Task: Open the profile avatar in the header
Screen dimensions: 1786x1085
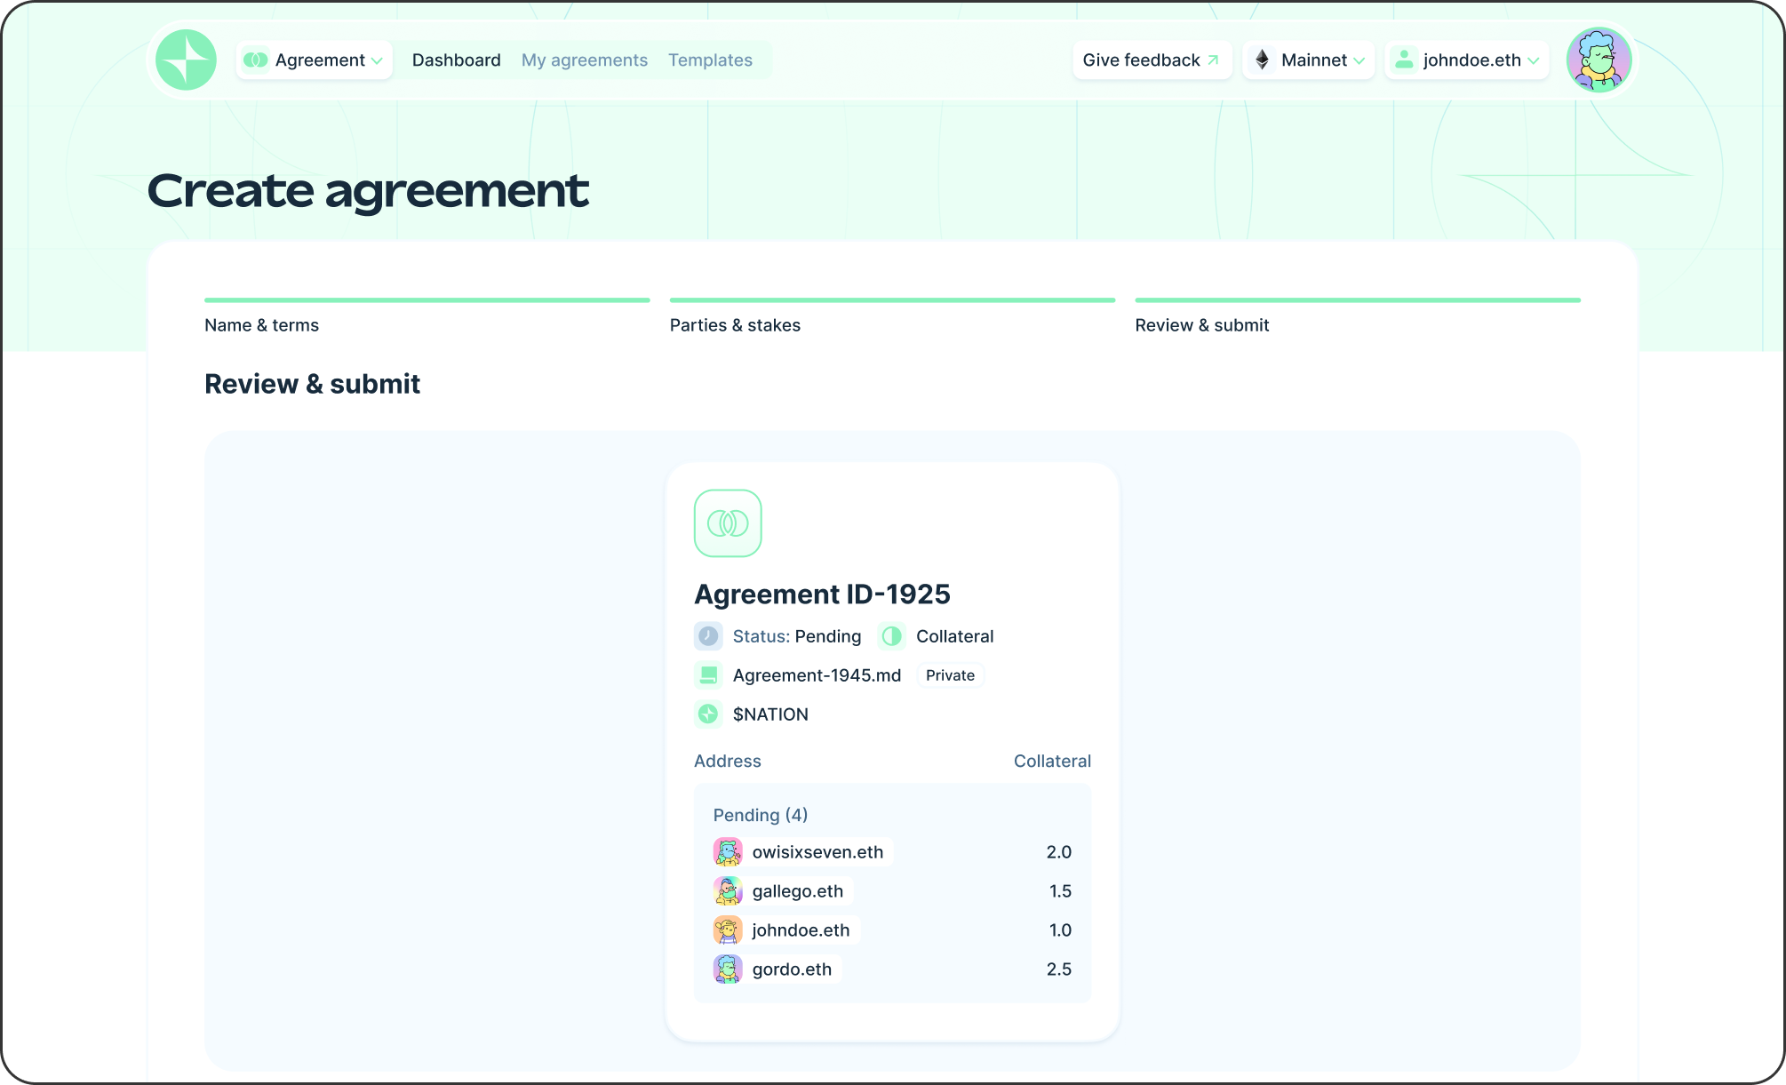Action: pos(1599,60)
